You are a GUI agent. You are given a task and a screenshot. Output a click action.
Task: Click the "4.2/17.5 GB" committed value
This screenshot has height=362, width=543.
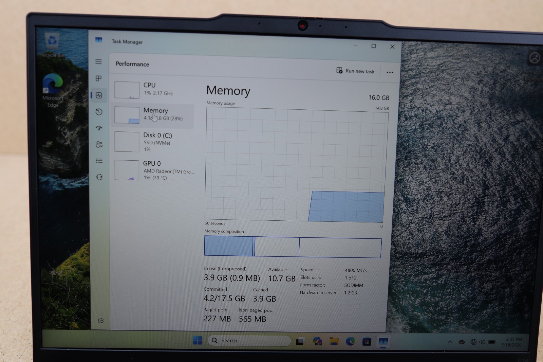224,298
